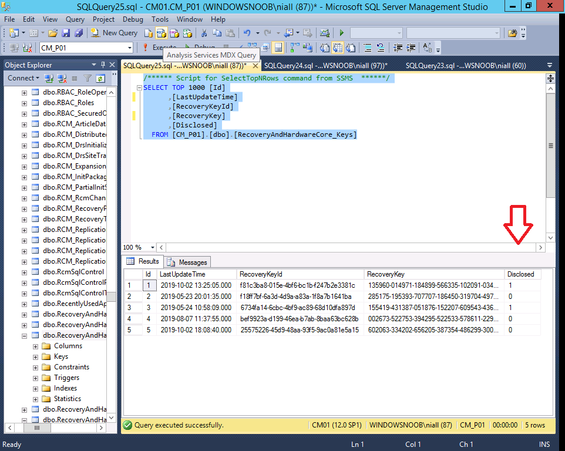Click the Save All icon
Image resolution: width=565 pixels, height=451 pixels.
[x=79, y=33]
